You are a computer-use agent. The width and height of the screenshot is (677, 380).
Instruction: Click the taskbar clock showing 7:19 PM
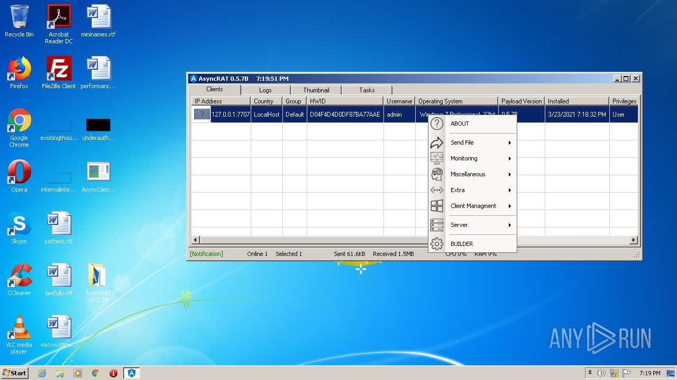pyautogui.click(x=649, y=373)
